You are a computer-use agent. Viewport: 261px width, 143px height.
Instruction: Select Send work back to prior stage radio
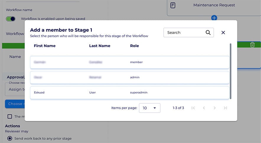coord(10,138)
